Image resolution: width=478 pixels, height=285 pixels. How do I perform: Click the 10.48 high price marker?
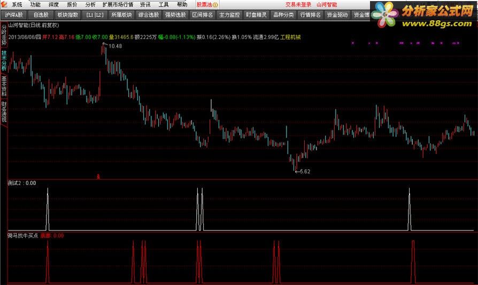(x=115, y=46)
